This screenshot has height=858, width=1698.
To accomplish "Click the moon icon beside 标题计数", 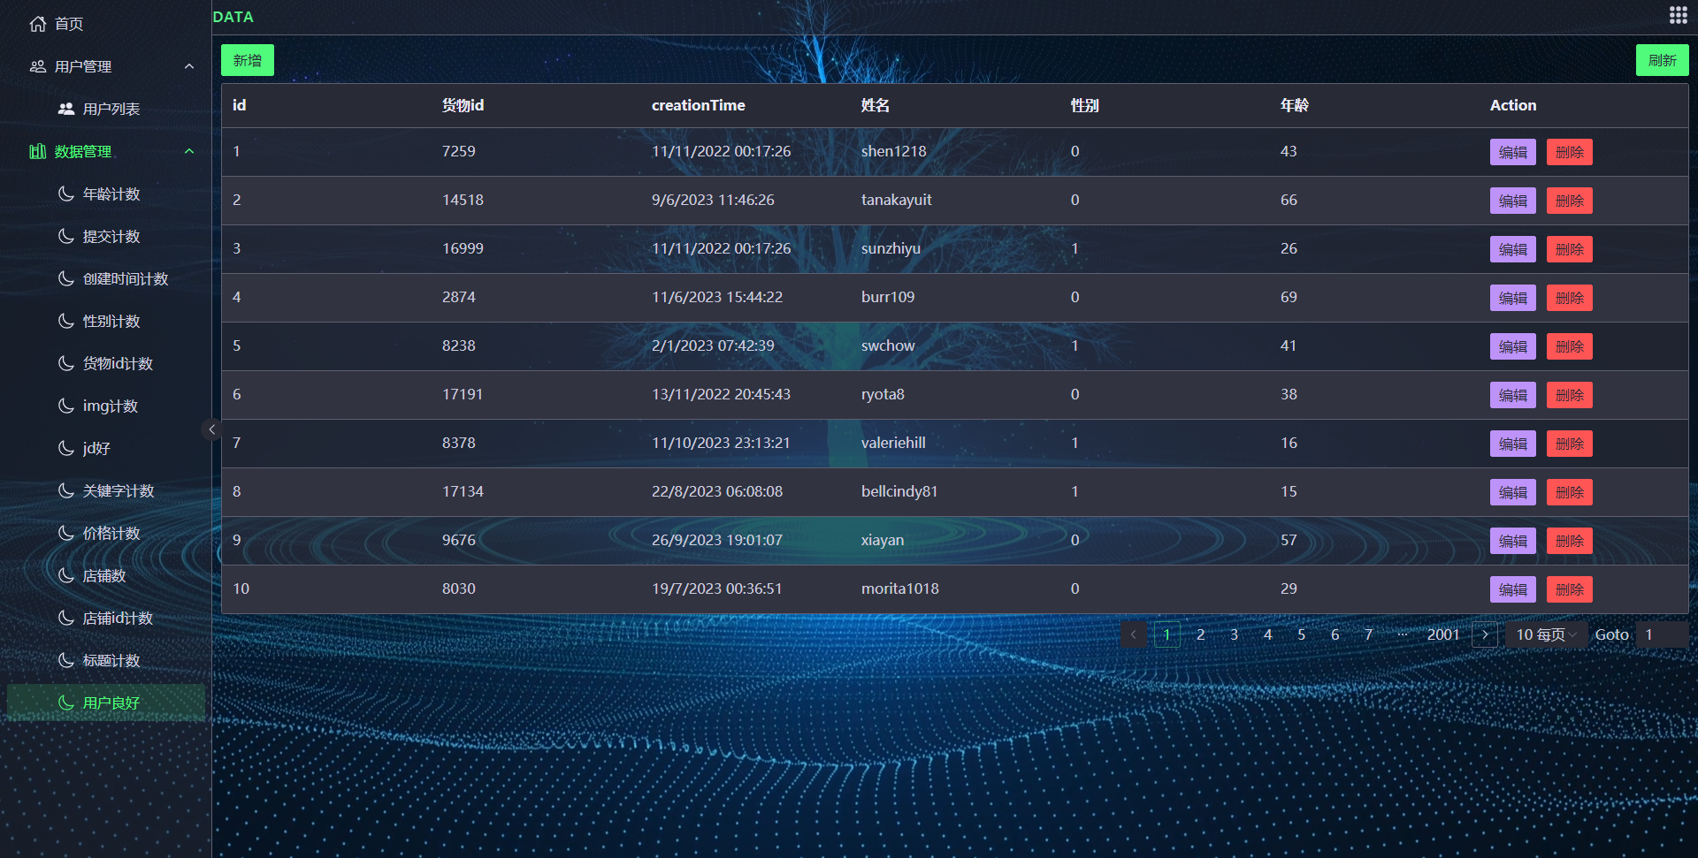I will pyautogui.click(x=66, y=660).
